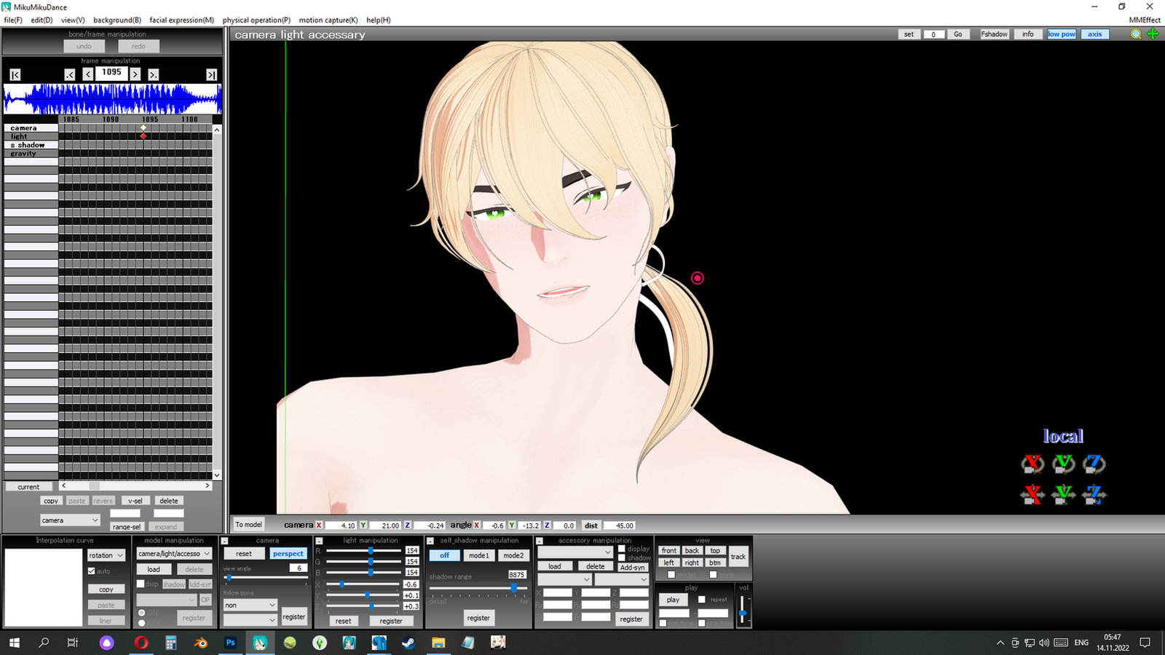The image size is (1165, 655).
Task: Click the Fshadow button in the viewport header
Action: click(995, 34)
